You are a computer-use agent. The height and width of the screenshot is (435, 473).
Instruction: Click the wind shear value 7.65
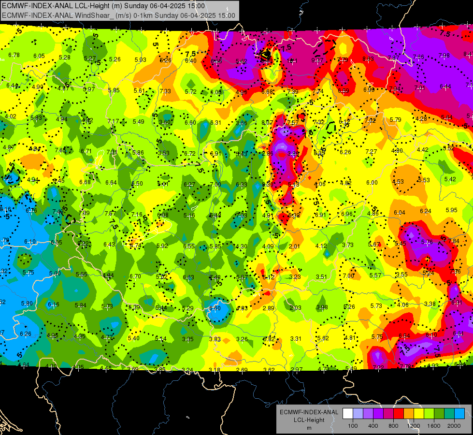(60, 150)
